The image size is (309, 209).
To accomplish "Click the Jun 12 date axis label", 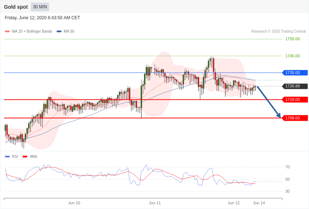I will (x=234, y=203).
